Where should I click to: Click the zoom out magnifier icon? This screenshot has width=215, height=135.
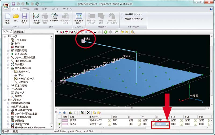[x=86, y=32]
